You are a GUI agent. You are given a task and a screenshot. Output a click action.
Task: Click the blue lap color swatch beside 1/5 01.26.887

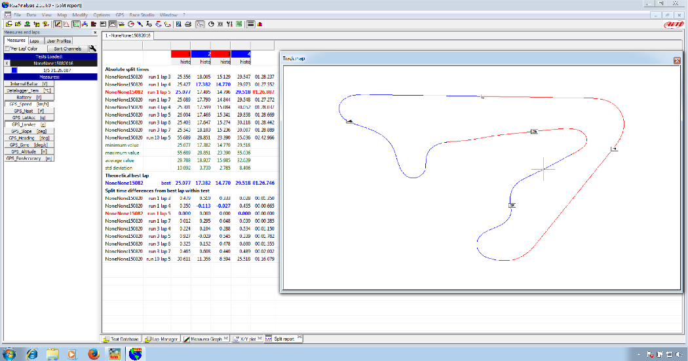(x=14, y=70)
